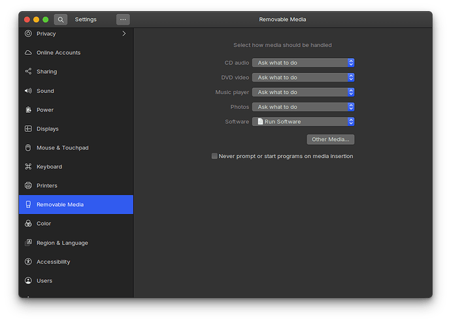This screenshot has width=451, height=323.
Task: Click the Sharing icon in sidebar
Action: pyautogui.click(x=28, y=72)
